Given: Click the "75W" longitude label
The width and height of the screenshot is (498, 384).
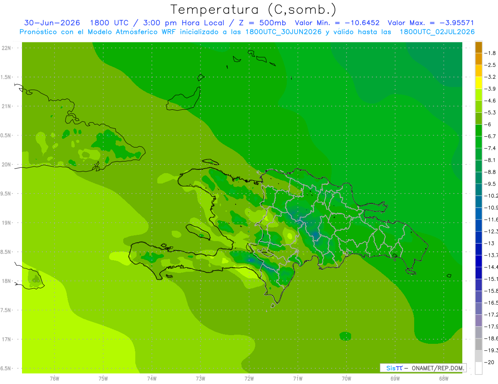Looking at the screenshot, I should click(103, 378).
